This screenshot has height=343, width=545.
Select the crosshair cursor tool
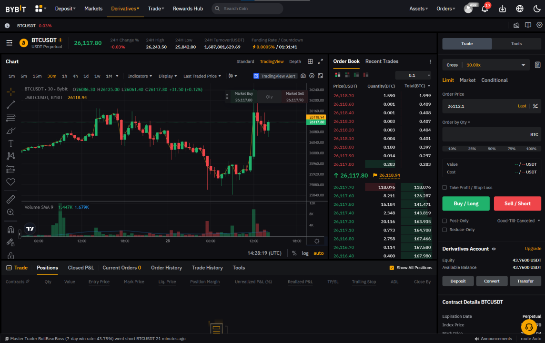pyautogui.click(x=11, y=92)
